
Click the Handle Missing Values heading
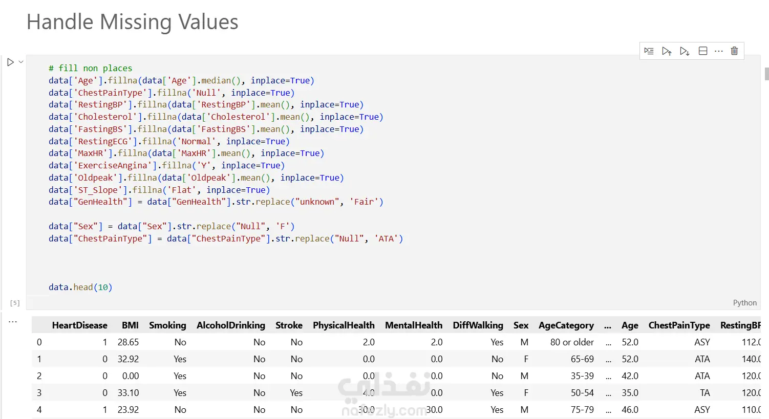[132, 22]
